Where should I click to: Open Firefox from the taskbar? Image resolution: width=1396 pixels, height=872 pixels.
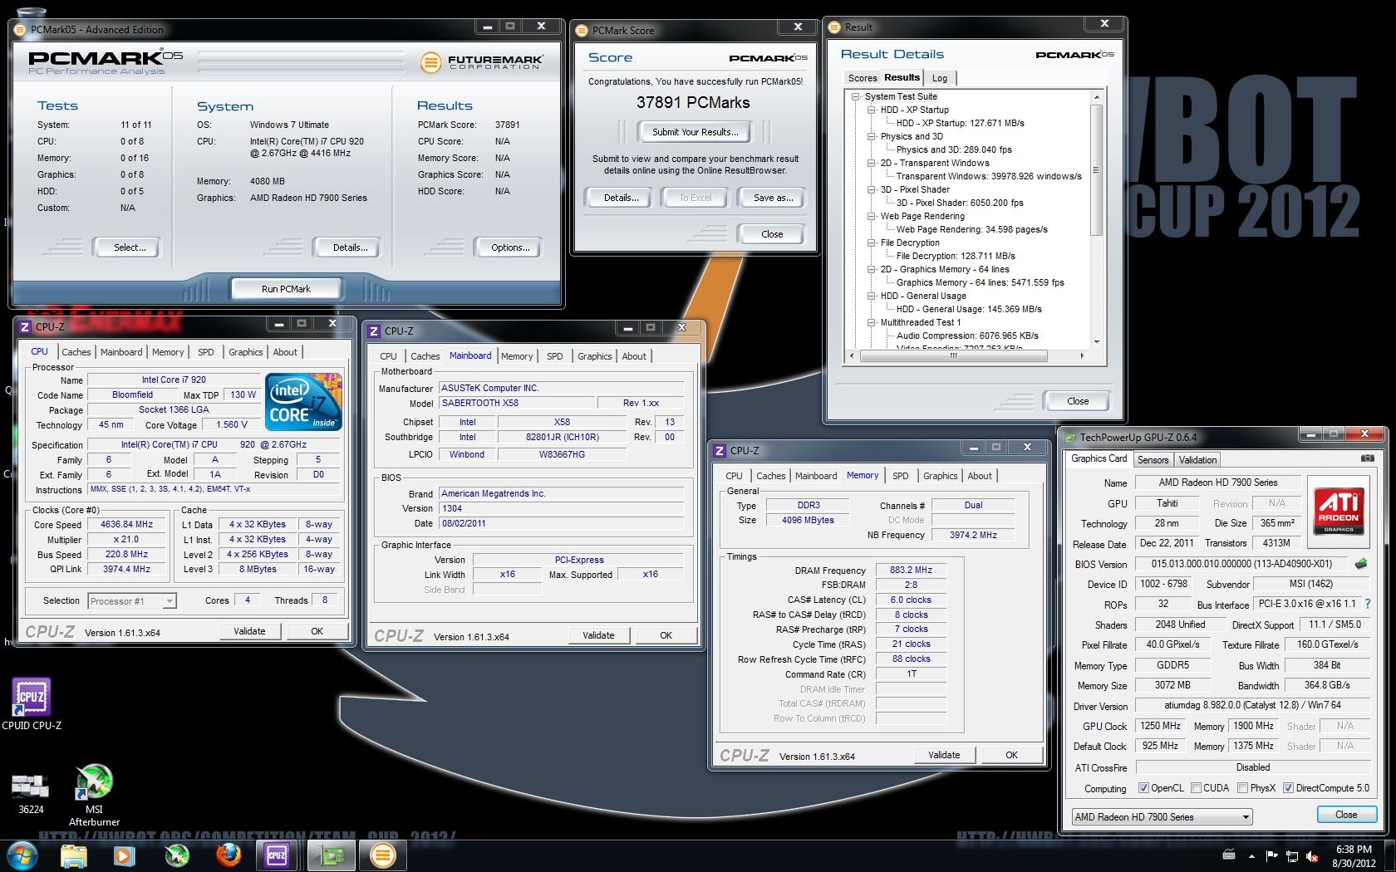click(x=227, y=855)
